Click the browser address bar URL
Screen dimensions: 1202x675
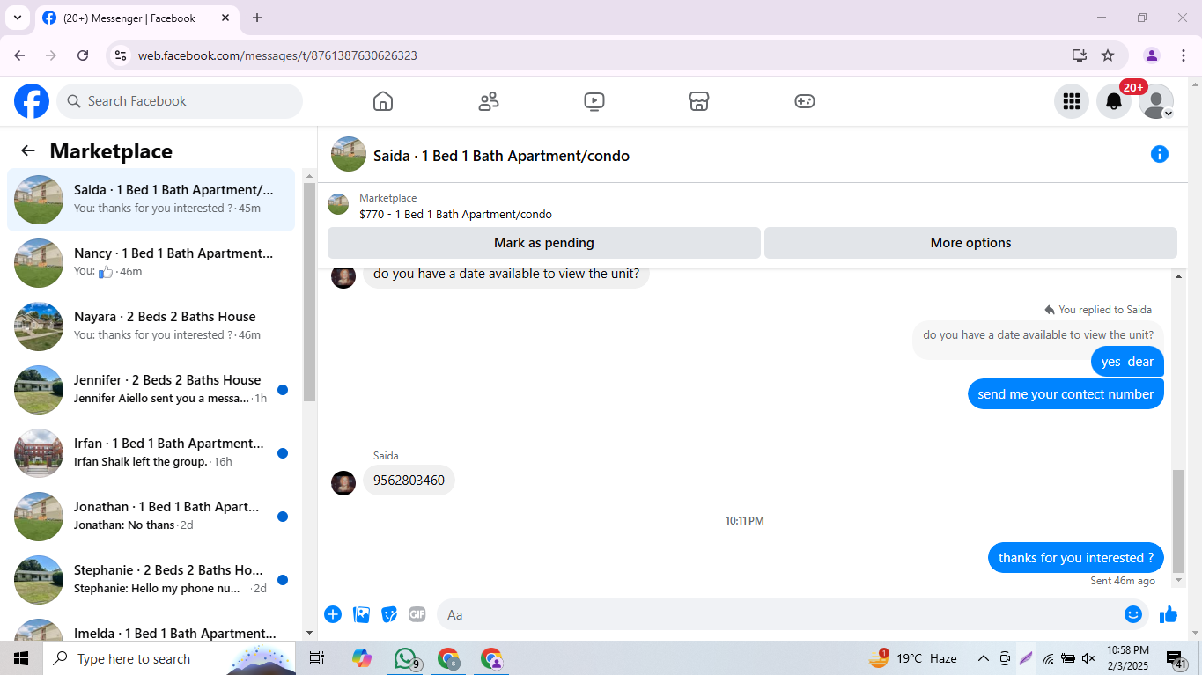coord(277,55)
